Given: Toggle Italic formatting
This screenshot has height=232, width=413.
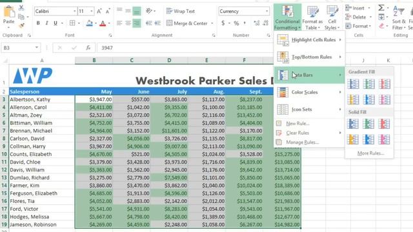Looking at the screenshot, I should pyautogui.click(x=46, y=23).
